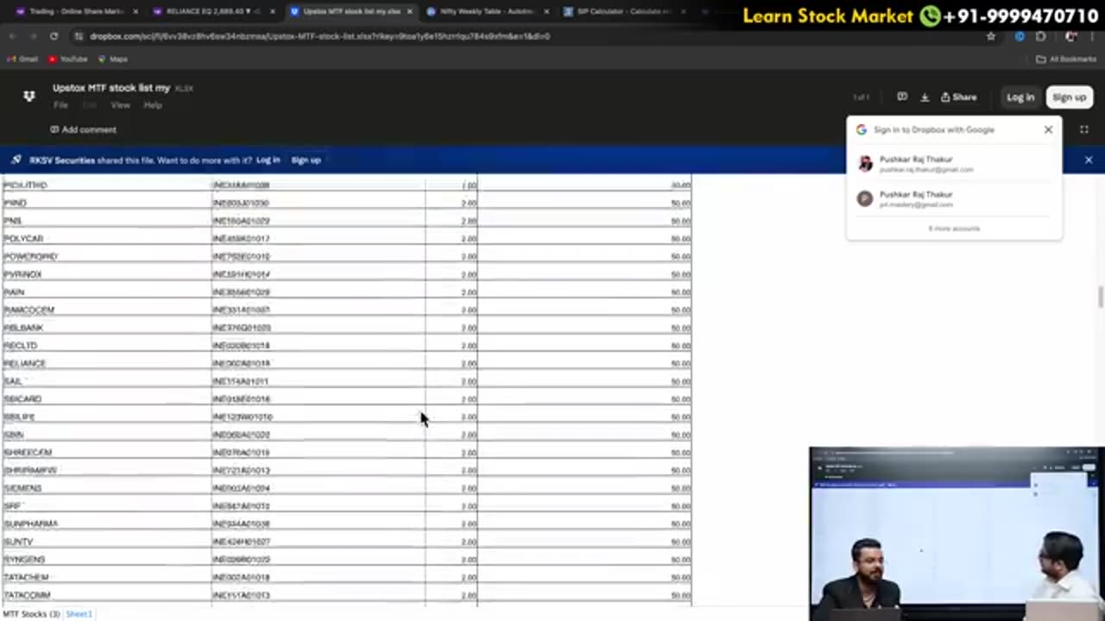Open the Chrome profile avatar
Viewport: 1105px width, 621px height.
click(1070, 36)
